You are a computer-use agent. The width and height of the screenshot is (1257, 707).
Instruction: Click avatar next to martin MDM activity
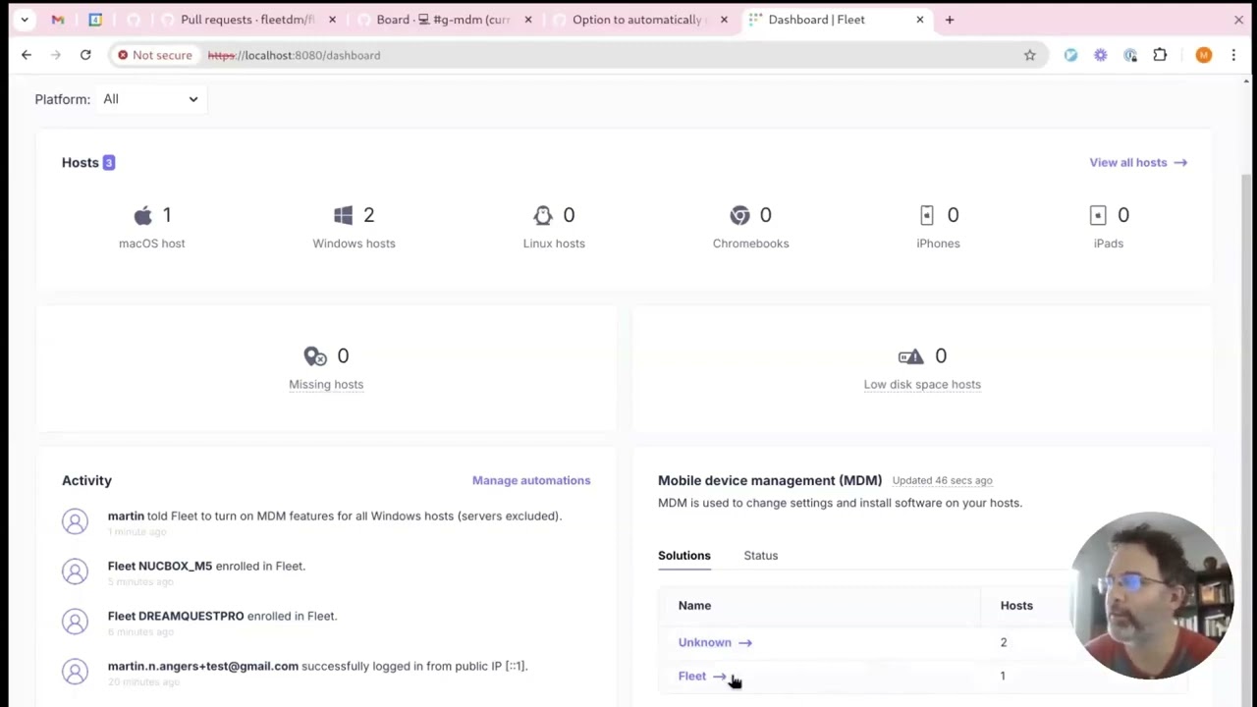75,521
